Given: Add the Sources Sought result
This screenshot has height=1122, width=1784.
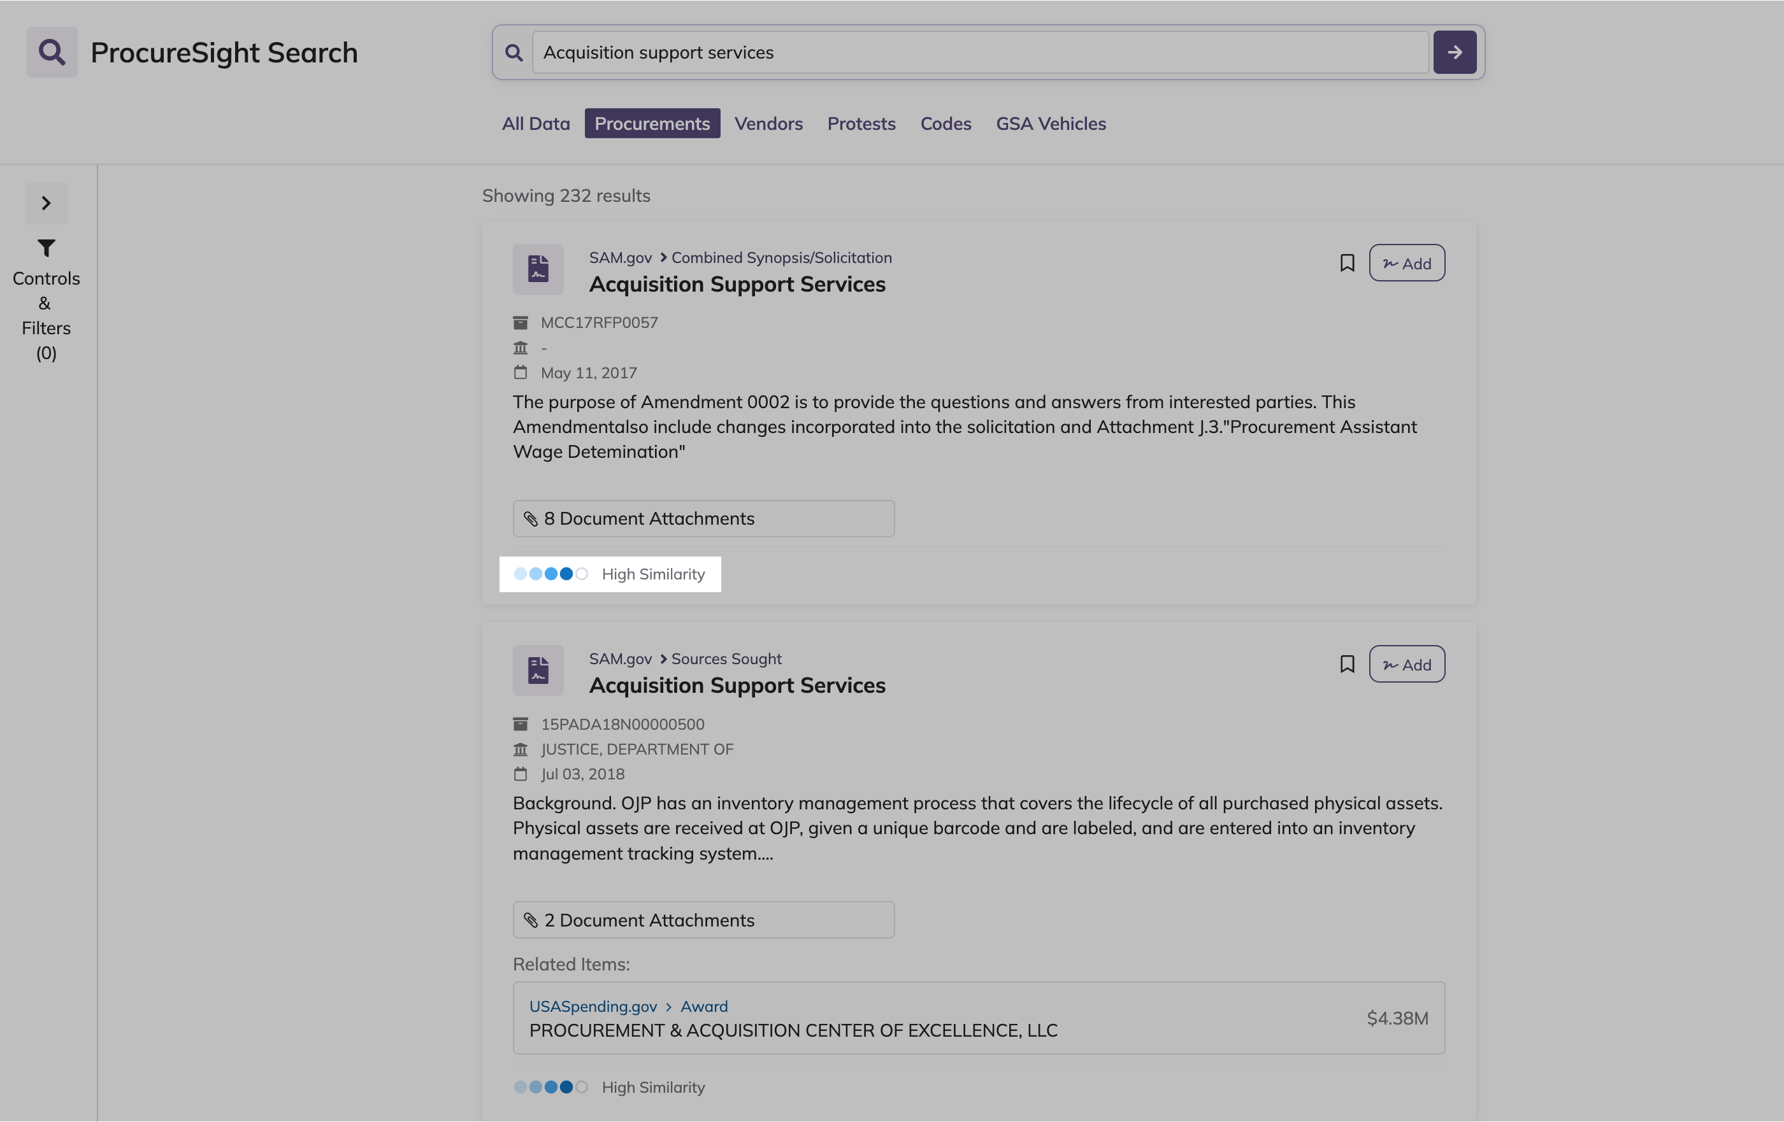Looking at the screenshot, I should tap(1406, 664).
